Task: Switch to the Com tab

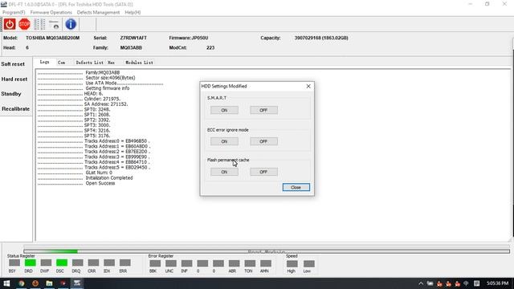Action: (x=61, y=63)
